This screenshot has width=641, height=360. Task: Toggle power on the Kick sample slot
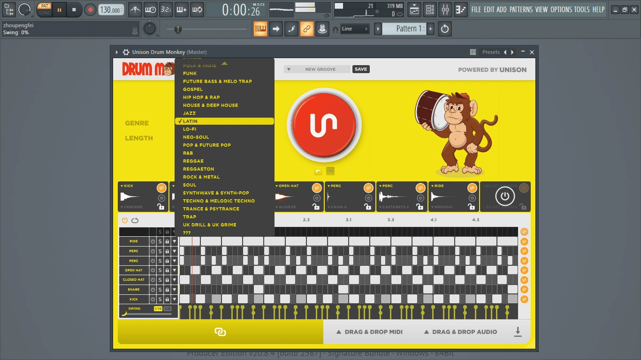[161, 198]
